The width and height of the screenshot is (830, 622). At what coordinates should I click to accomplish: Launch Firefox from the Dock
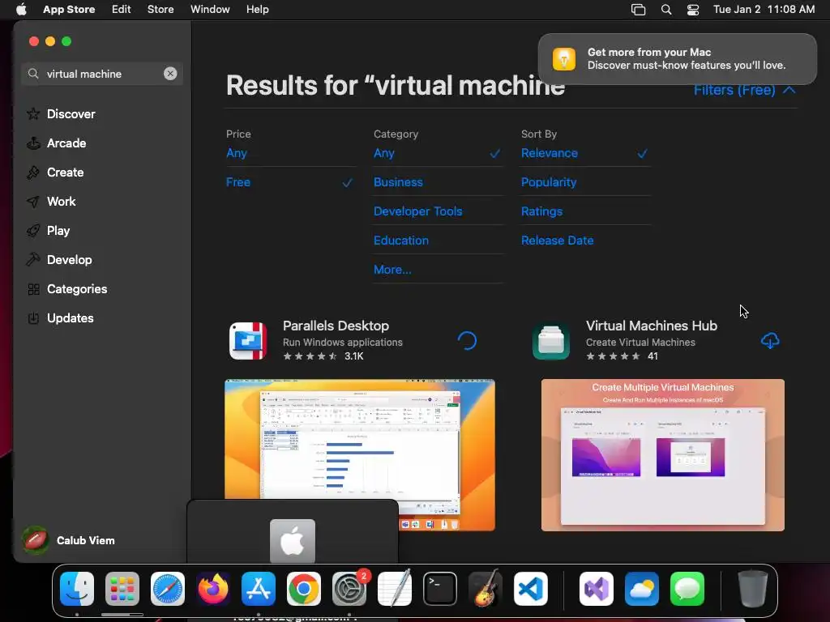pyautogui.click(x=213, y=588)
